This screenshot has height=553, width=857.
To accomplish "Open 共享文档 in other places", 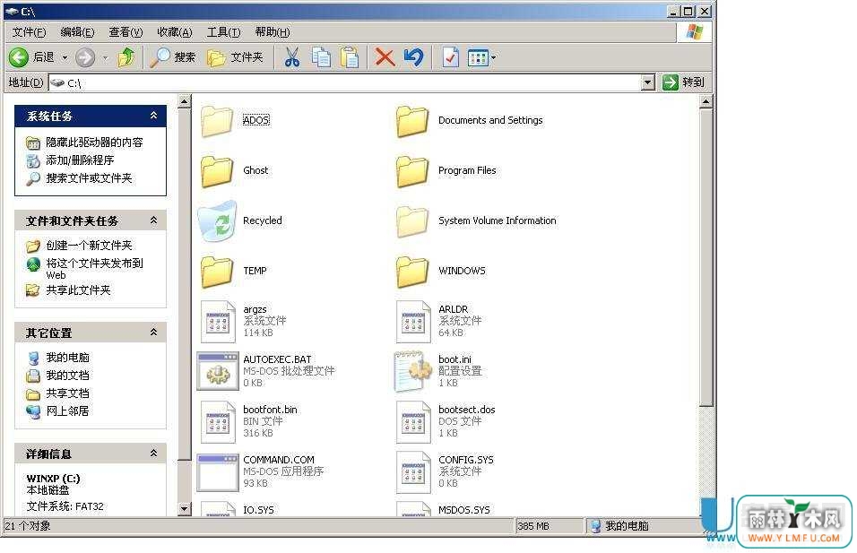I will pyautogui.click(x=67, y=393).
